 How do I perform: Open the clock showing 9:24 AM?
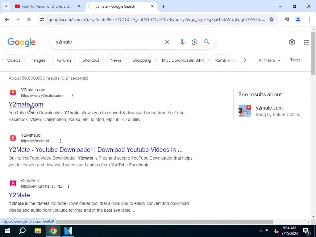tap(289, 231)
